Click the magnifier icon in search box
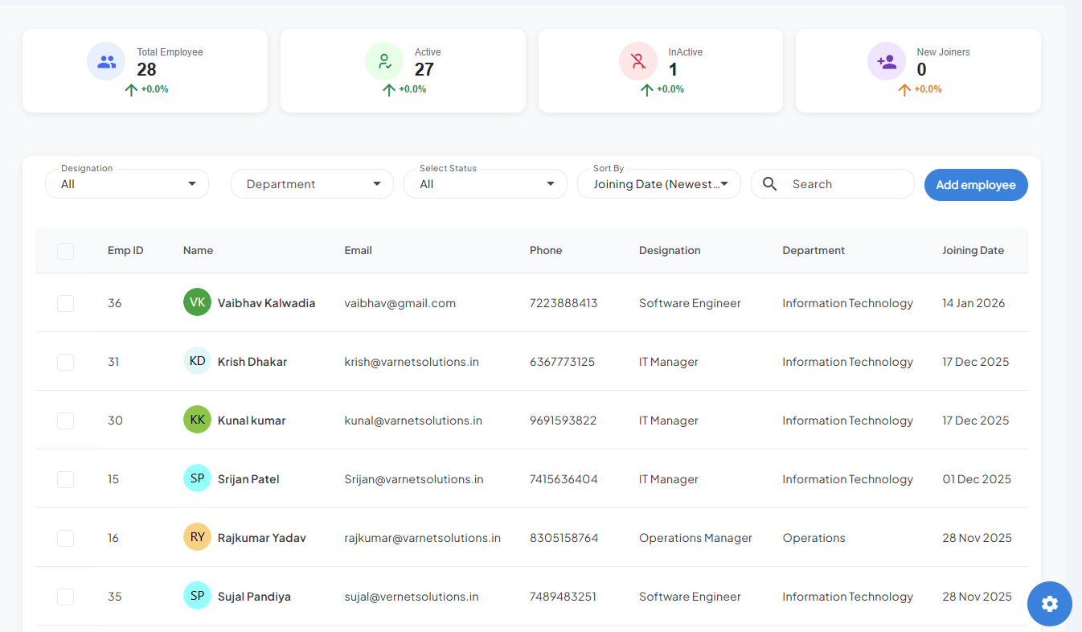 coord(770,184)
